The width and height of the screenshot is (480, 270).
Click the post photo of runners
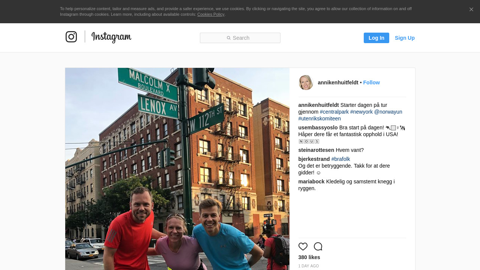pos(177,169)
